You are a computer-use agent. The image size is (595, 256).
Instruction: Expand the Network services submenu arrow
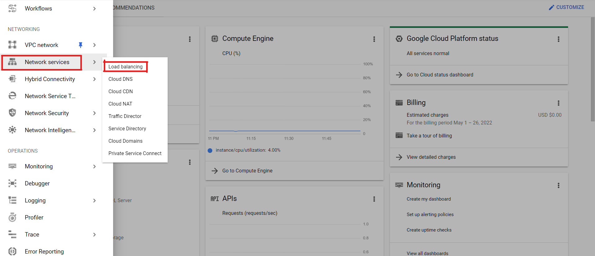95,62
